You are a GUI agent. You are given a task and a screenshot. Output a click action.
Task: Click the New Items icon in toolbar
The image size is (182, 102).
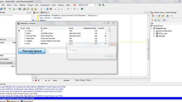point(10,9)
